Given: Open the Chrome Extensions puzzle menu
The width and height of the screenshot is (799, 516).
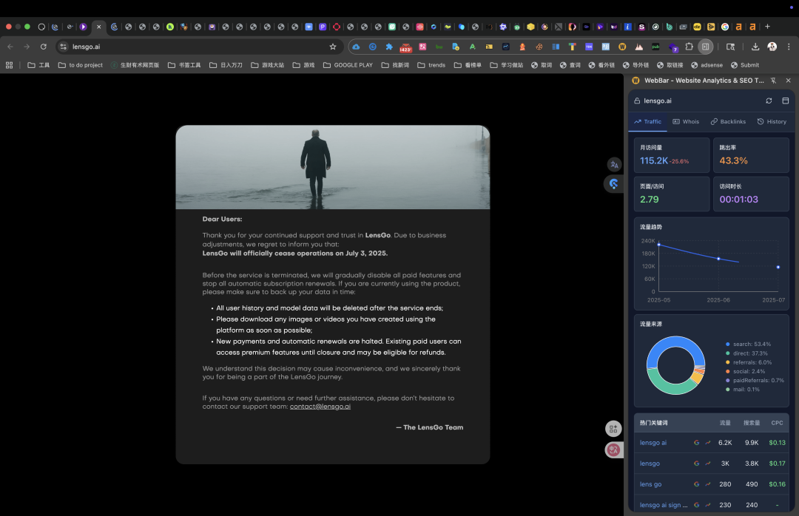Looking at the screenshot, I should click(689, 47).
